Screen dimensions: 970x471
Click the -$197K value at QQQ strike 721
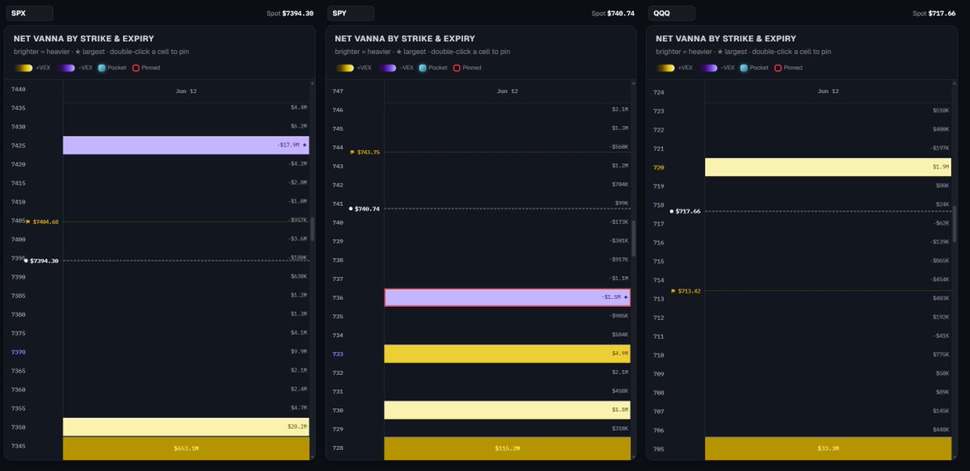point(938,149)
